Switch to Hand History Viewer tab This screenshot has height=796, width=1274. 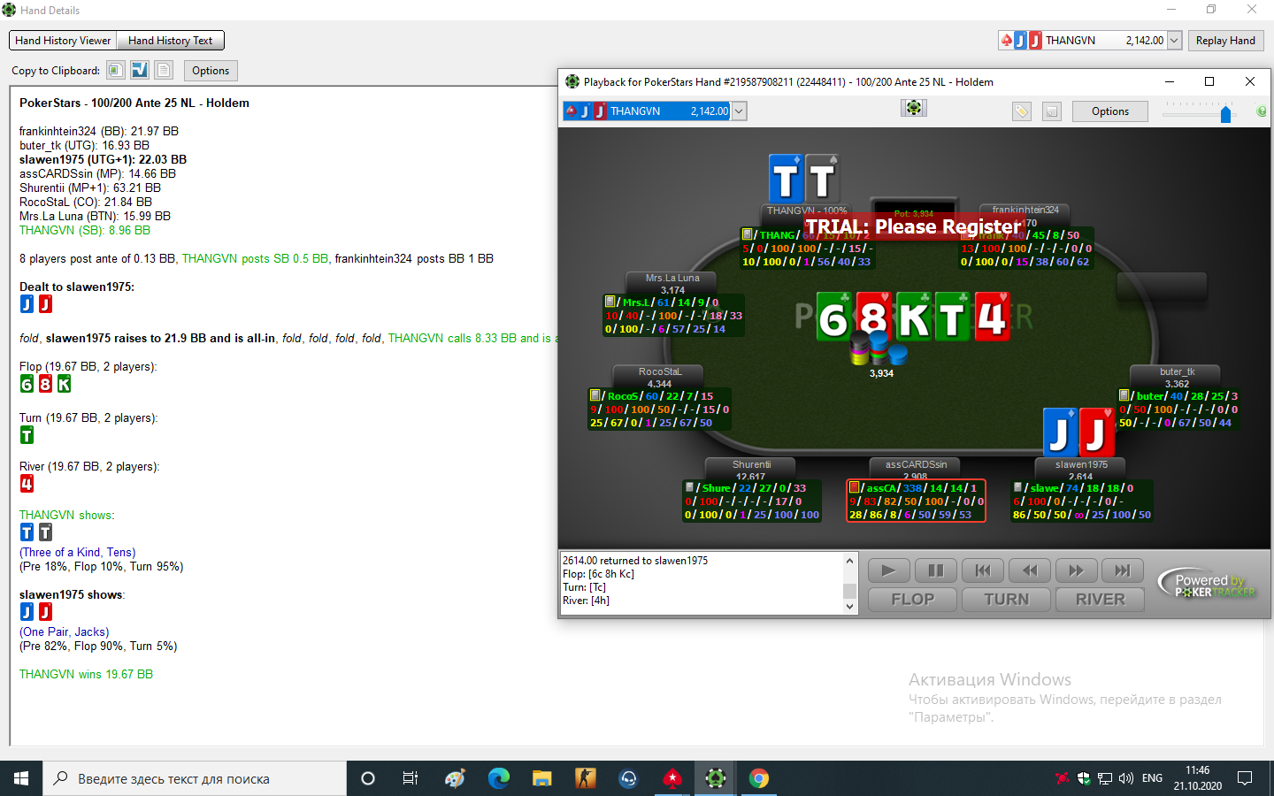63,41
